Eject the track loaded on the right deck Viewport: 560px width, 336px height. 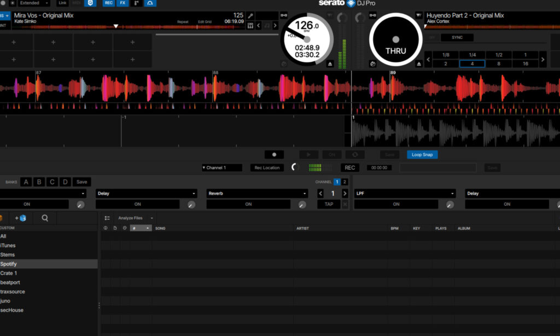tap(419, 64)
